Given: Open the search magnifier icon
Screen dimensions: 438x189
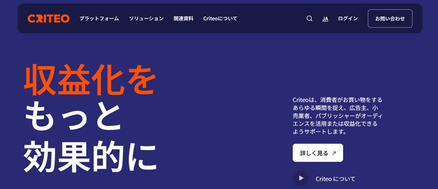Looking at the screenshot, I should click(x=309, y=19).
